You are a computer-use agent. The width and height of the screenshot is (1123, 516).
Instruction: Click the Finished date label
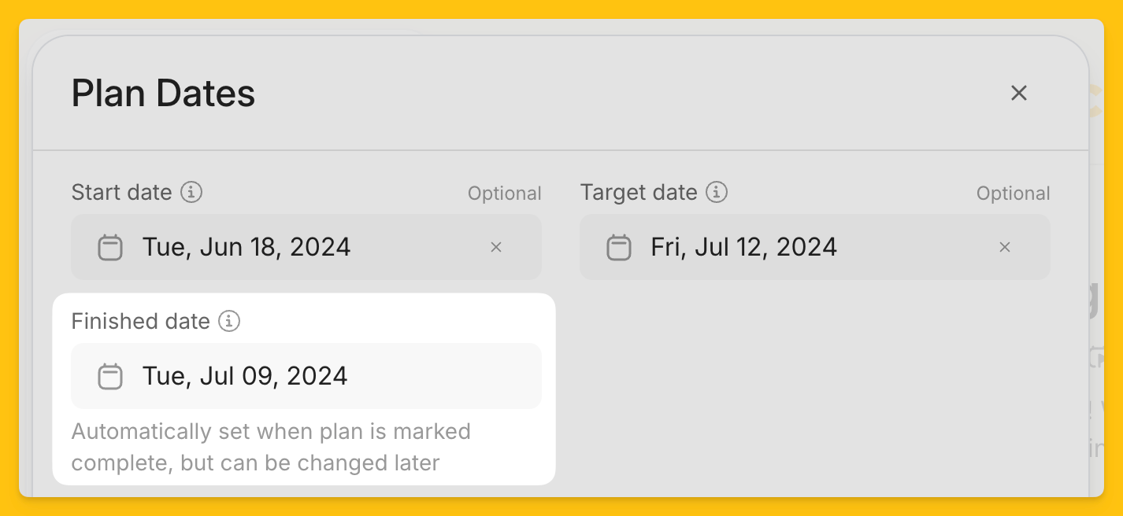click(140, 322)
